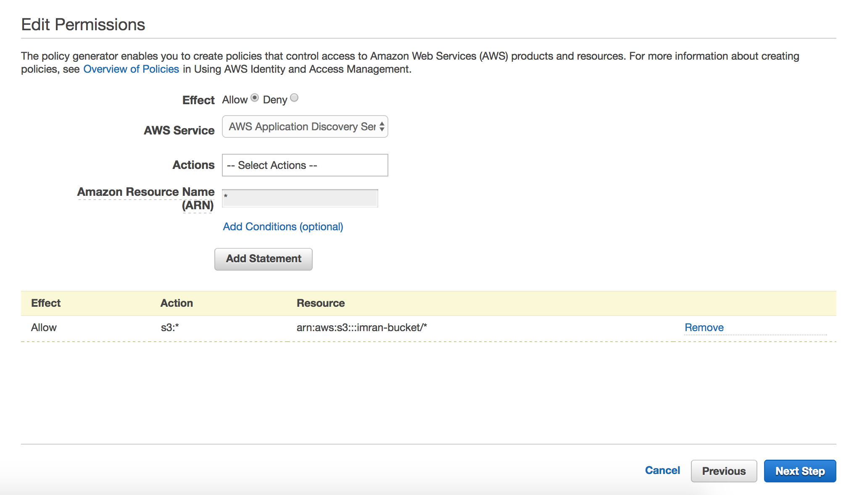Screen dimensions: 854x495
Task: Click the Edit Permissions heading
Action: pos(83,25)
